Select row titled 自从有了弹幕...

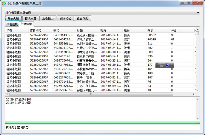100,56
